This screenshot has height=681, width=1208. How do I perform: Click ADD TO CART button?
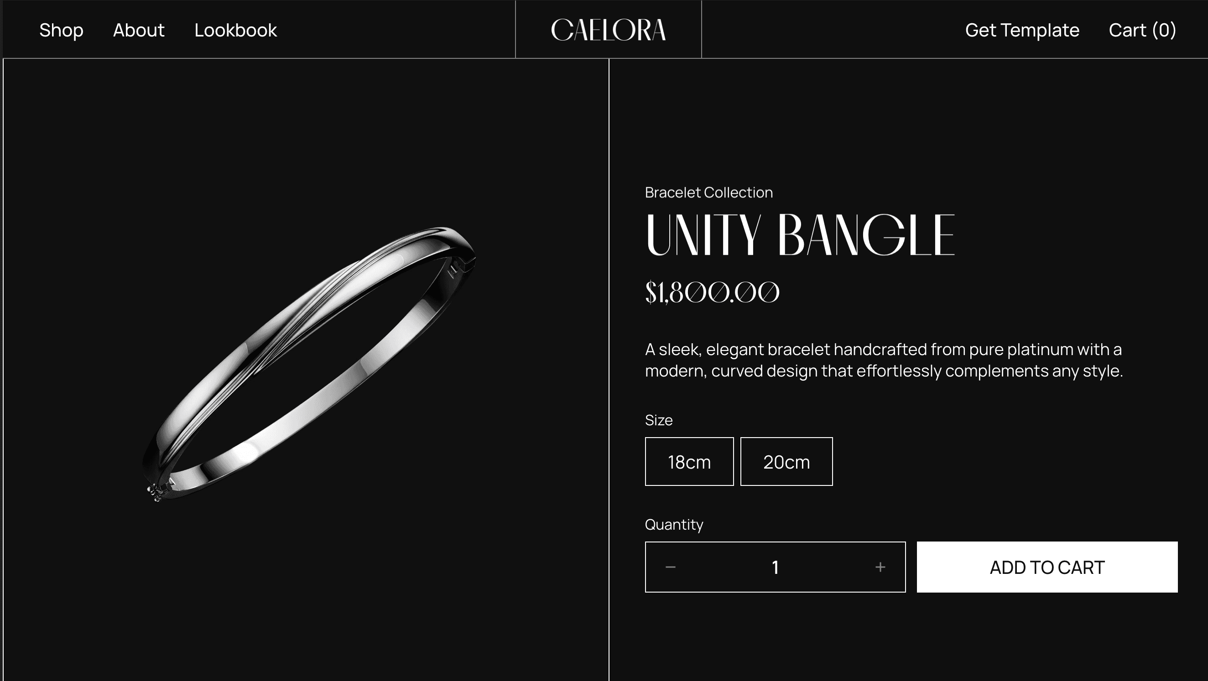point(1047,567)
